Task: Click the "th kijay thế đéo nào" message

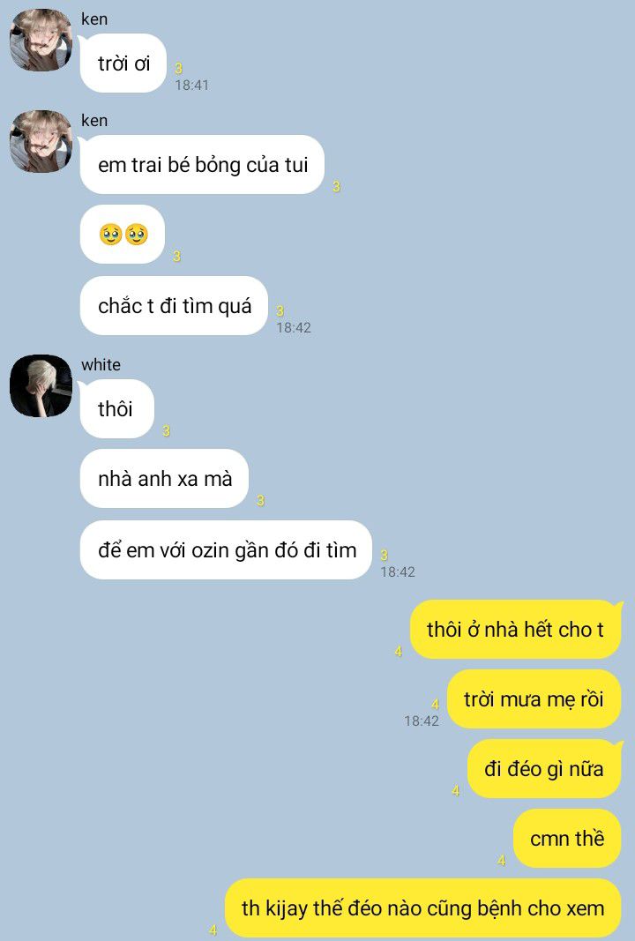Action: point(423,908)
